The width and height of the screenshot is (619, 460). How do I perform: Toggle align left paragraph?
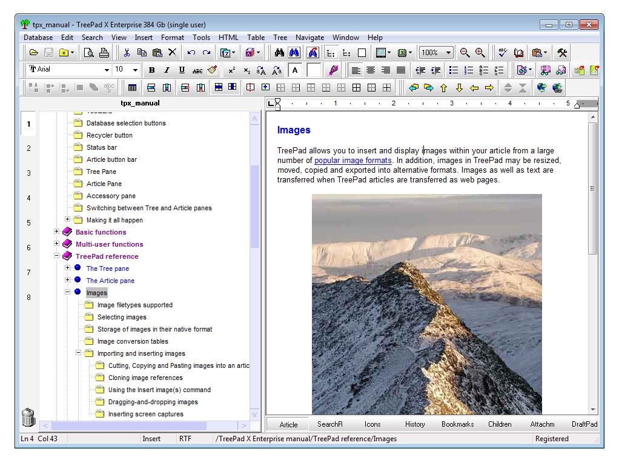[356, 70]
